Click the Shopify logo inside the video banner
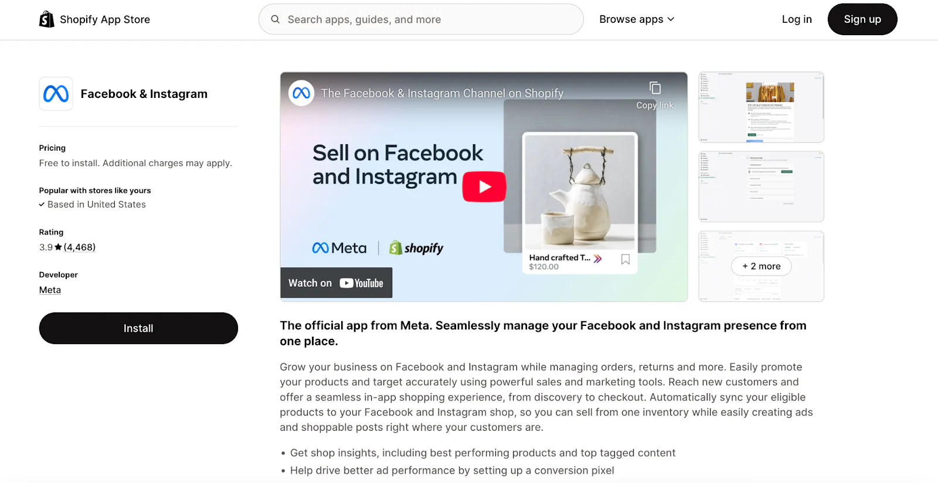 [x=416, y=247]
